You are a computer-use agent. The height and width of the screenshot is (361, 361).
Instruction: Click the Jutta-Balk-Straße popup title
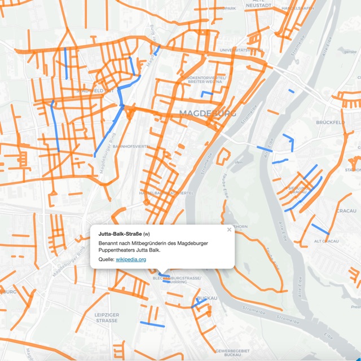tap(120, 234)
